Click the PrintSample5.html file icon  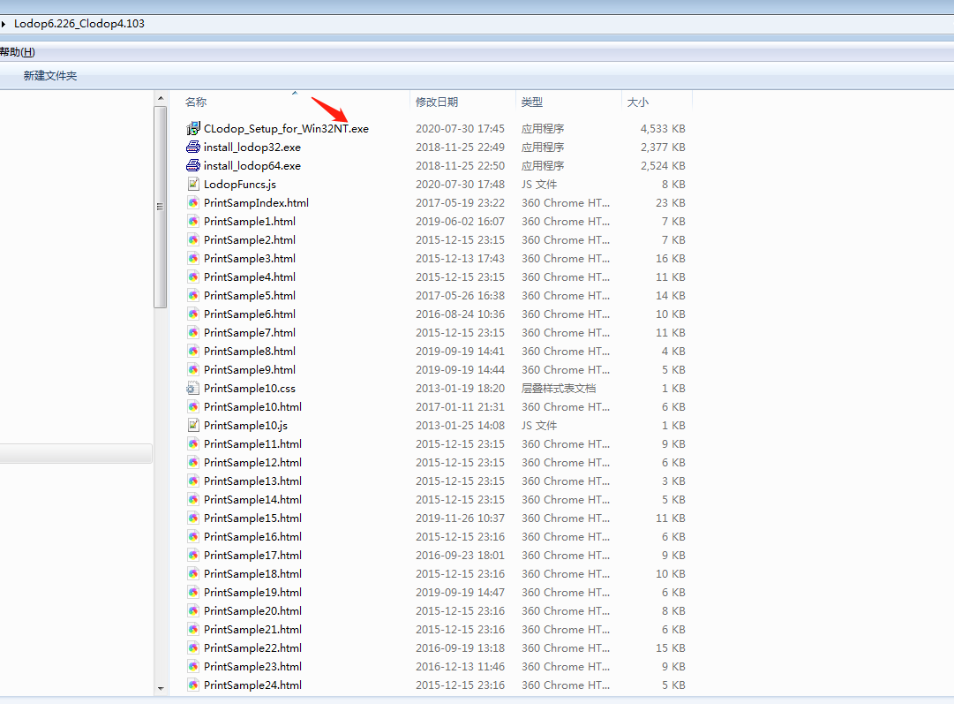[x=193, y=295]
